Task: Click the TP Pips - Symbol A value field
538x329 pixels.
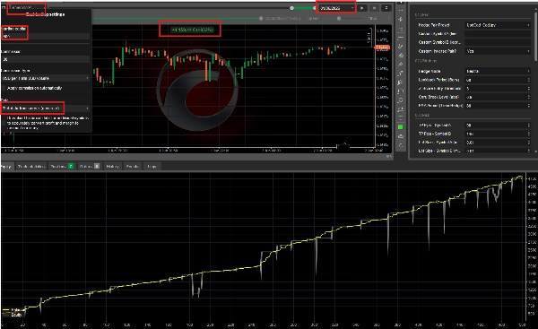Action: click(498, 126)
